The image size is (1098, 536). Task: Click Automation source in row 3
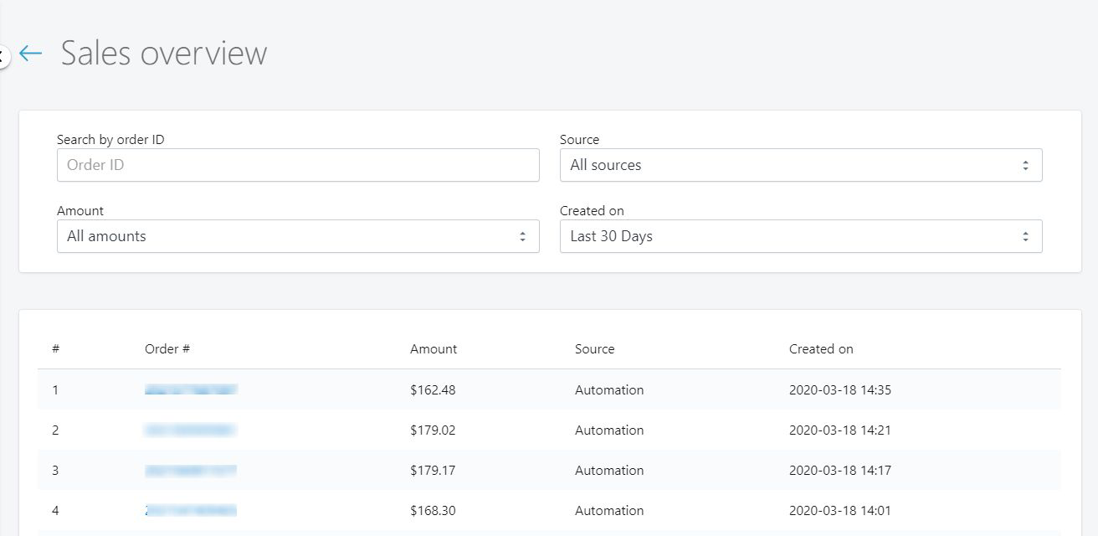tap(609, 471)
